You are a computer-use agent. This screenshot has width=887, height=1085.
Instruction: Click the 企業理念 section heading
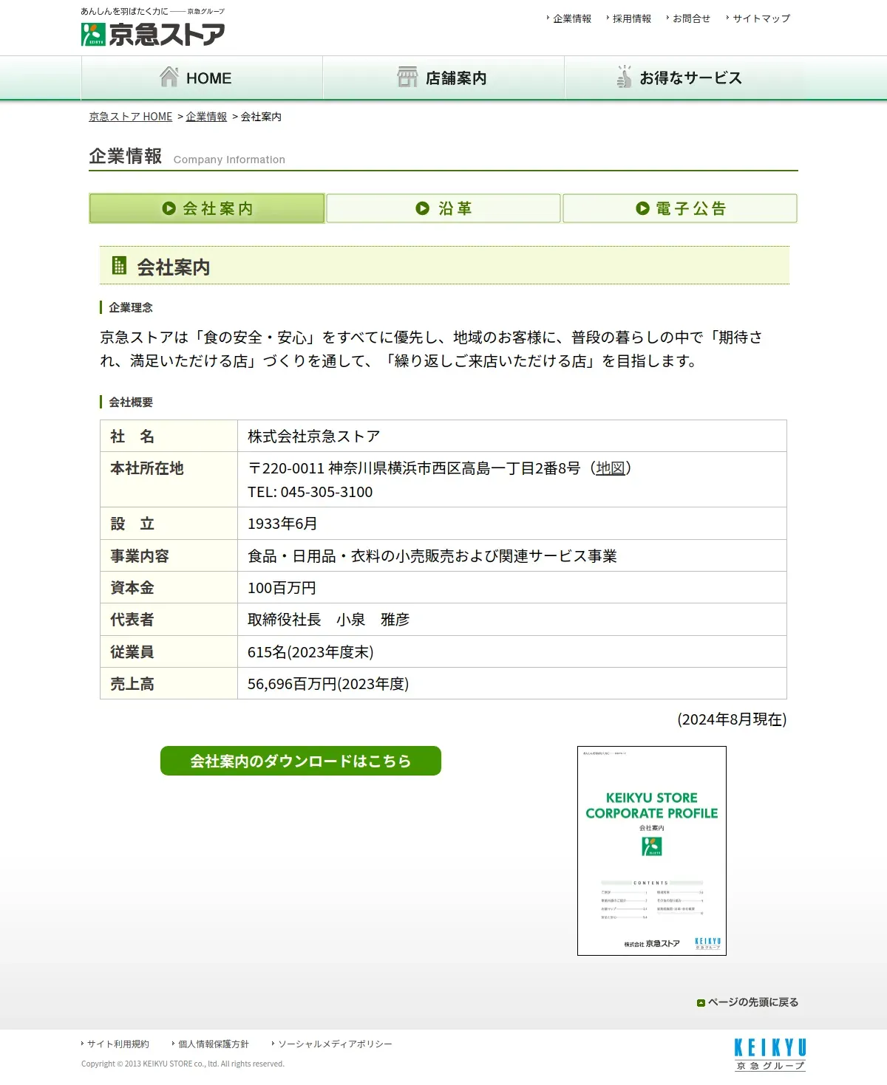click(x=131, y=307)
